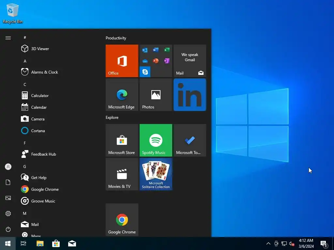Select the Recycle Bin desktop icon
The width and height of the screenshot is (334, 250).
pos(13,13)
